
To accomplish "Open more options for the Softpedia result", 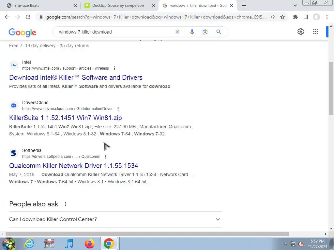I will [x=106, y=157].
